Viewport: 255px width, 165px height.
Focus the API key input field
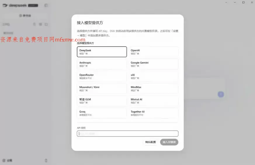pos(128,134)
